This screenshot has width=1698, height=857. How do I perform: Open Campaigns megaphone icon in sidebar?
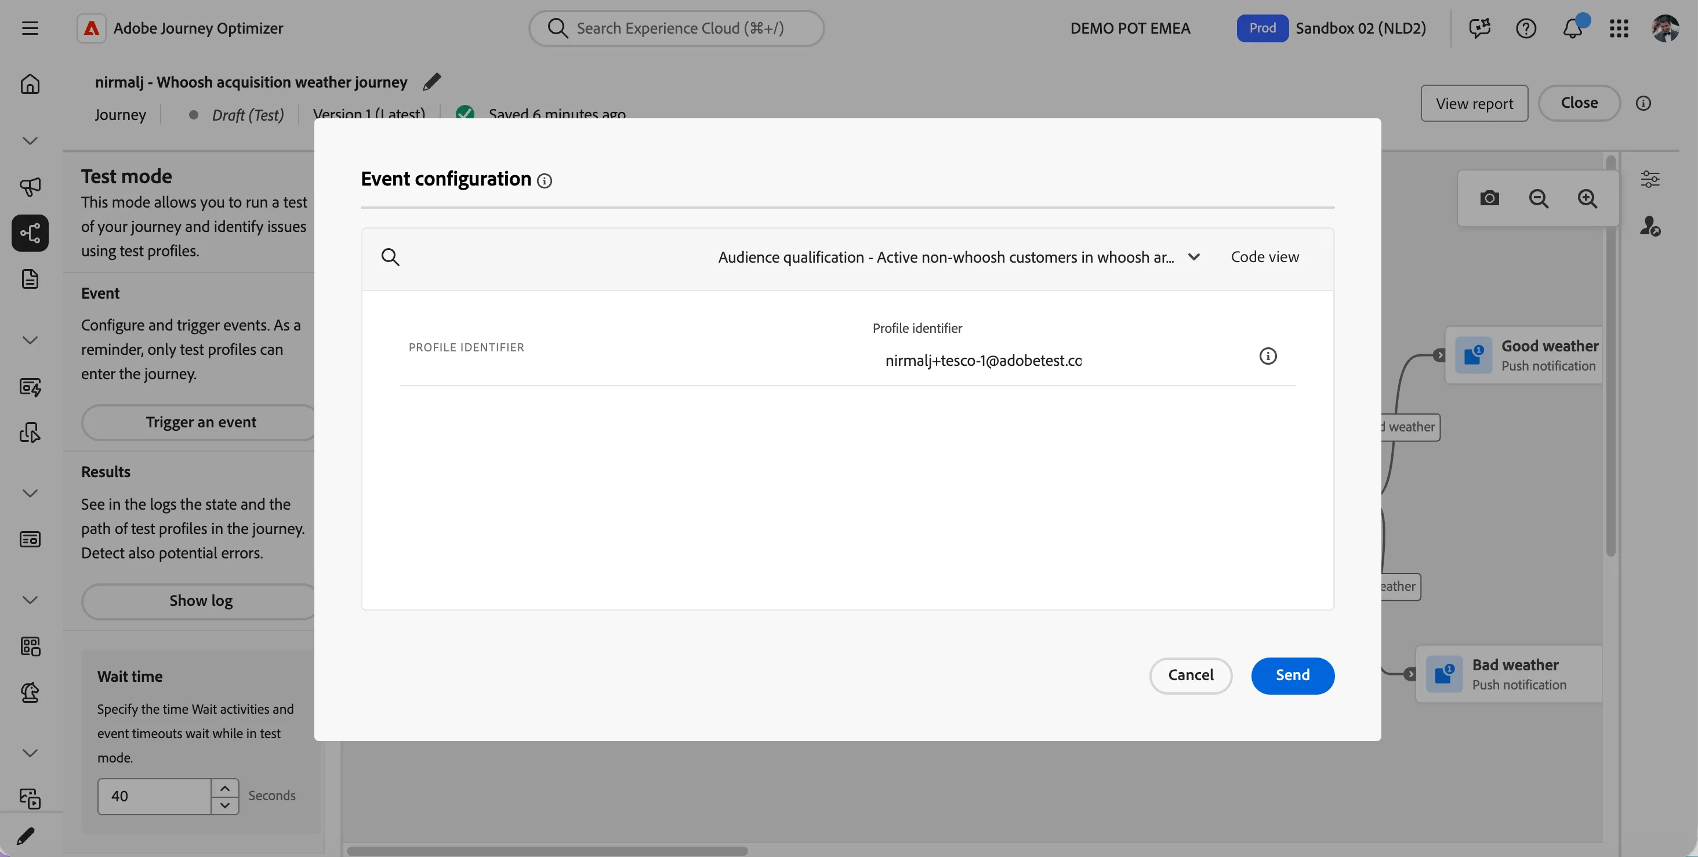pos(30,187)
